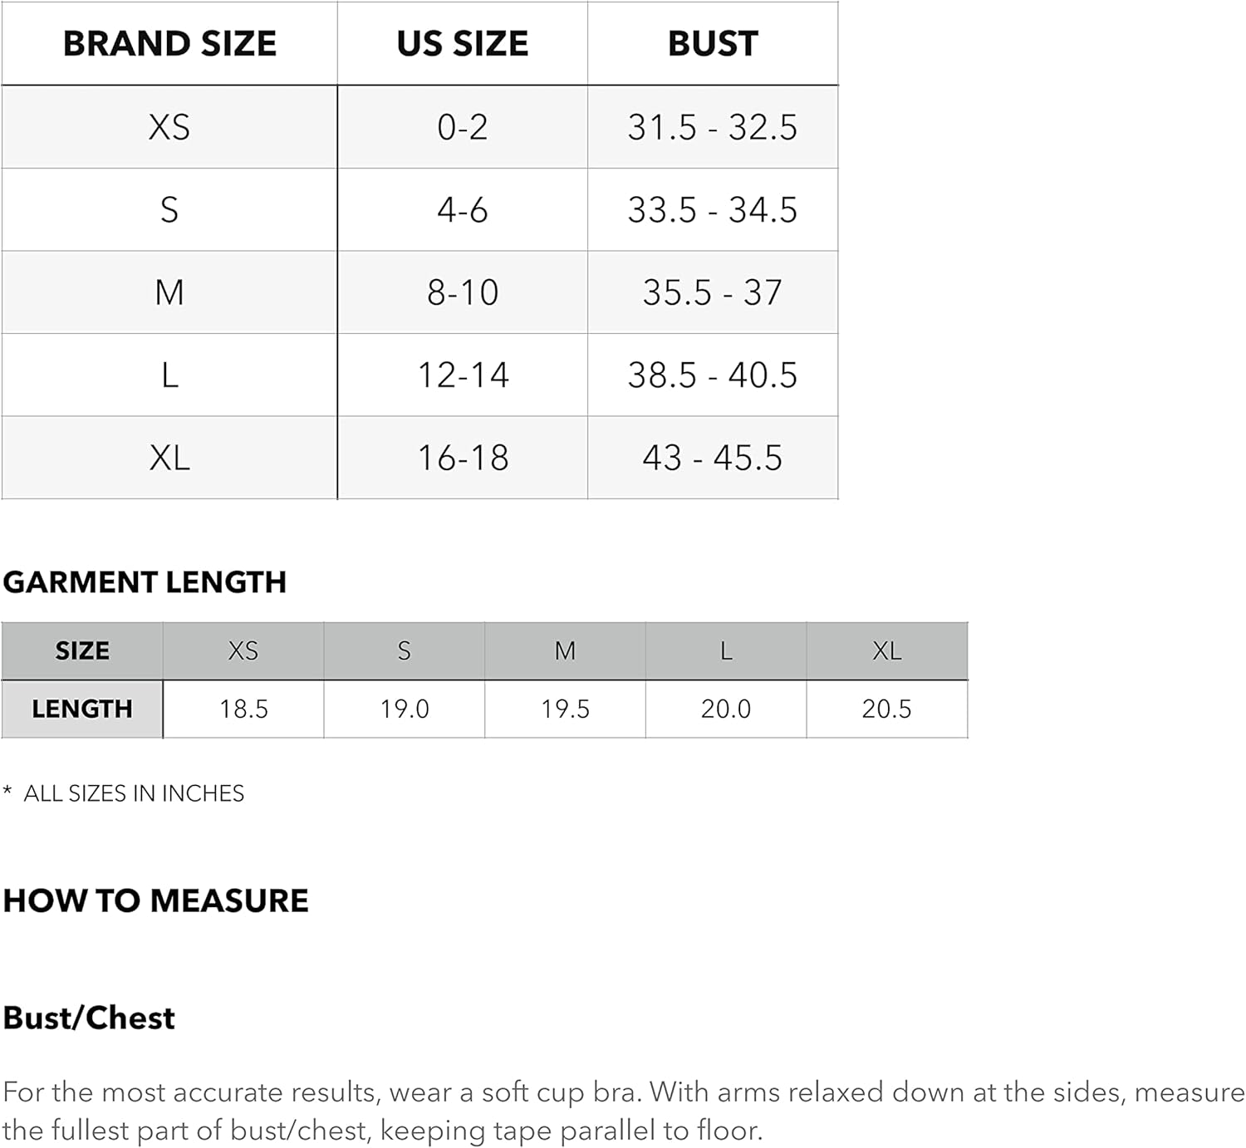This screenshot has width=1246, height=1148.
Task: Click the US SIZE column header
Action: (x=463, y=43)
